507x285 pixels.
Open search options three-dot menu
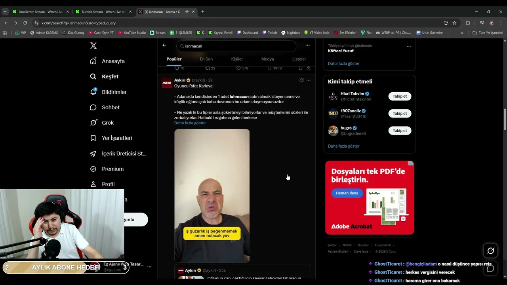(x=307, y=45)
